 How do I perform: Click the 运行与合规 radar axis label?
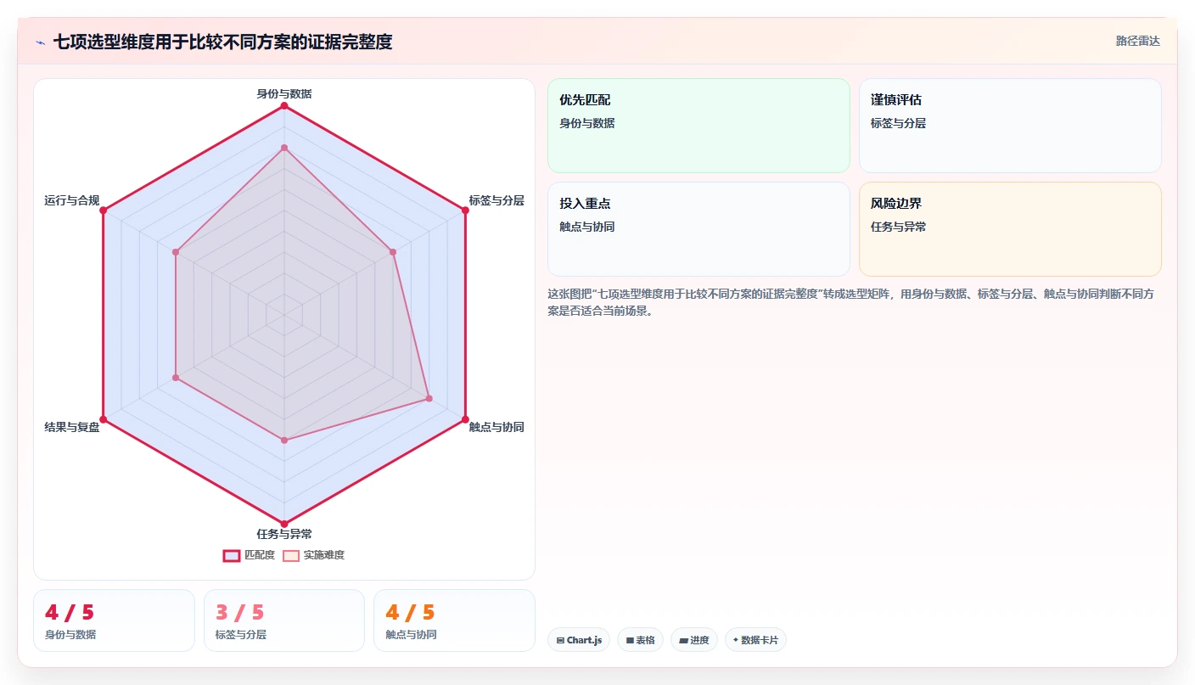pos(72,200)
